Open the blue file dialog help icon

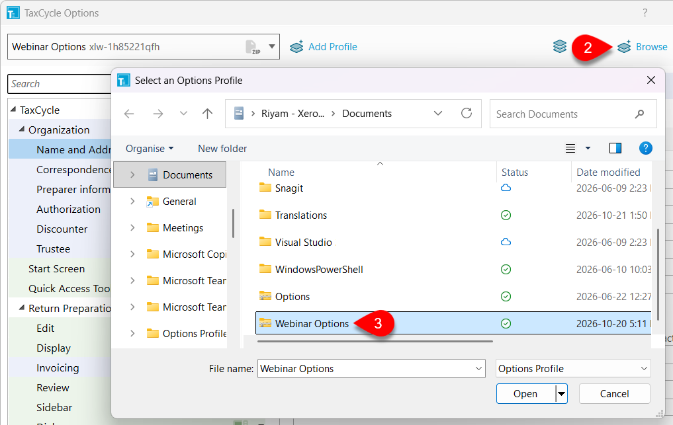[x=645, y=148]
